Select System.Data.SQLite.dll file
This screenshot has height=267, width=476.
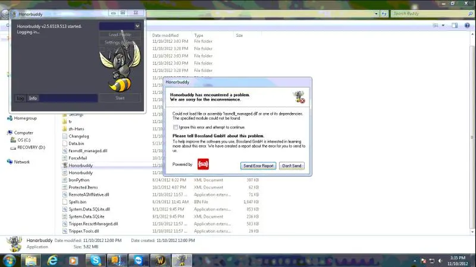[89, 209]
